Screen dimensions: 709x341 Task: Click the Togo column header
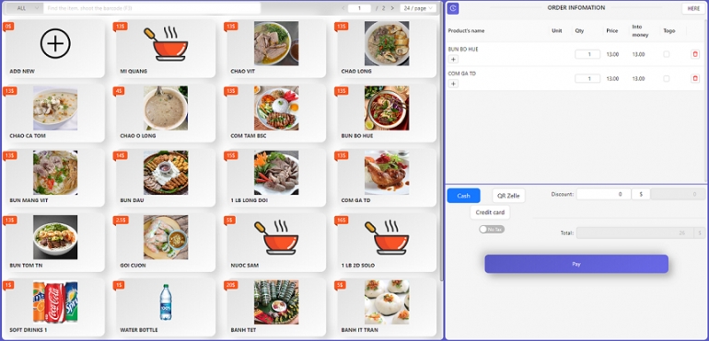(669, 30)
